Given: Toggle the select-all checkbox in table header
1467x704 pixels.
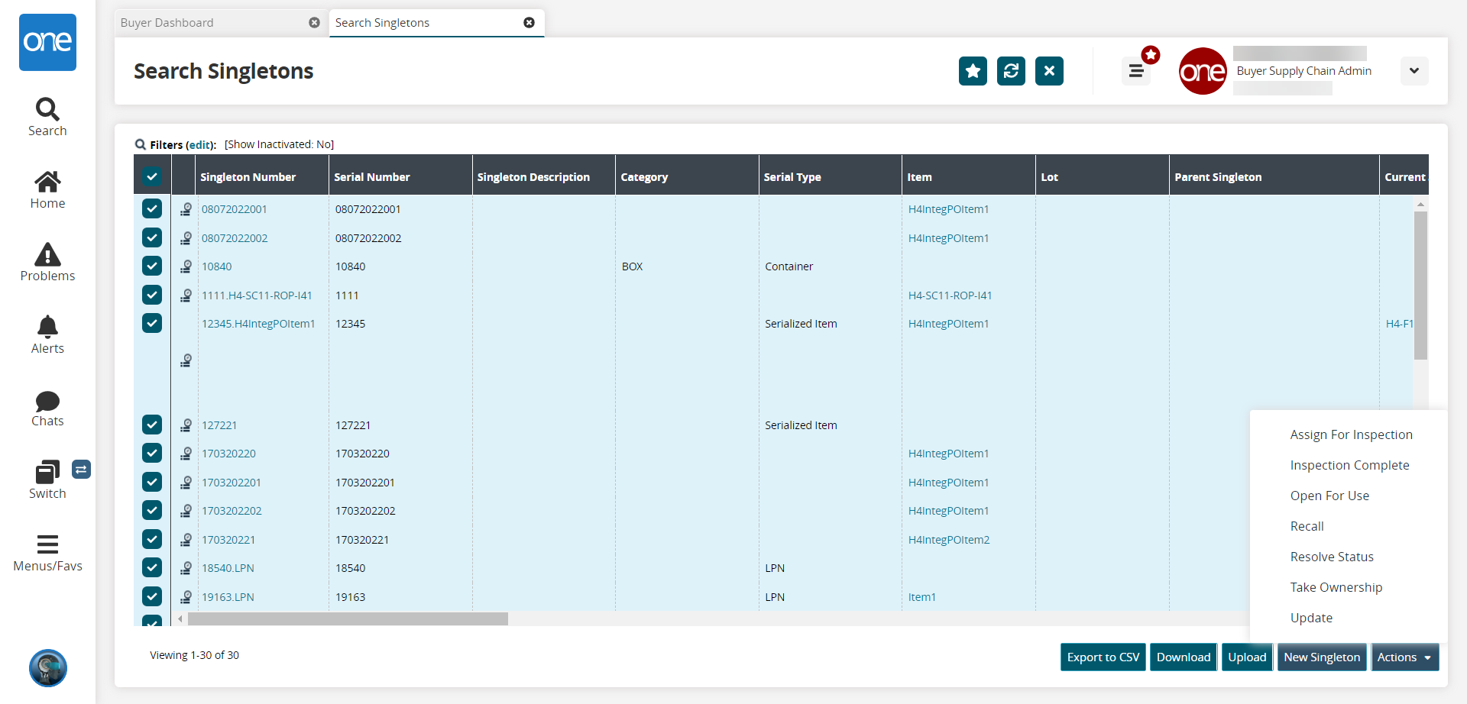Looking at the screenshot, I should point(152,176).
